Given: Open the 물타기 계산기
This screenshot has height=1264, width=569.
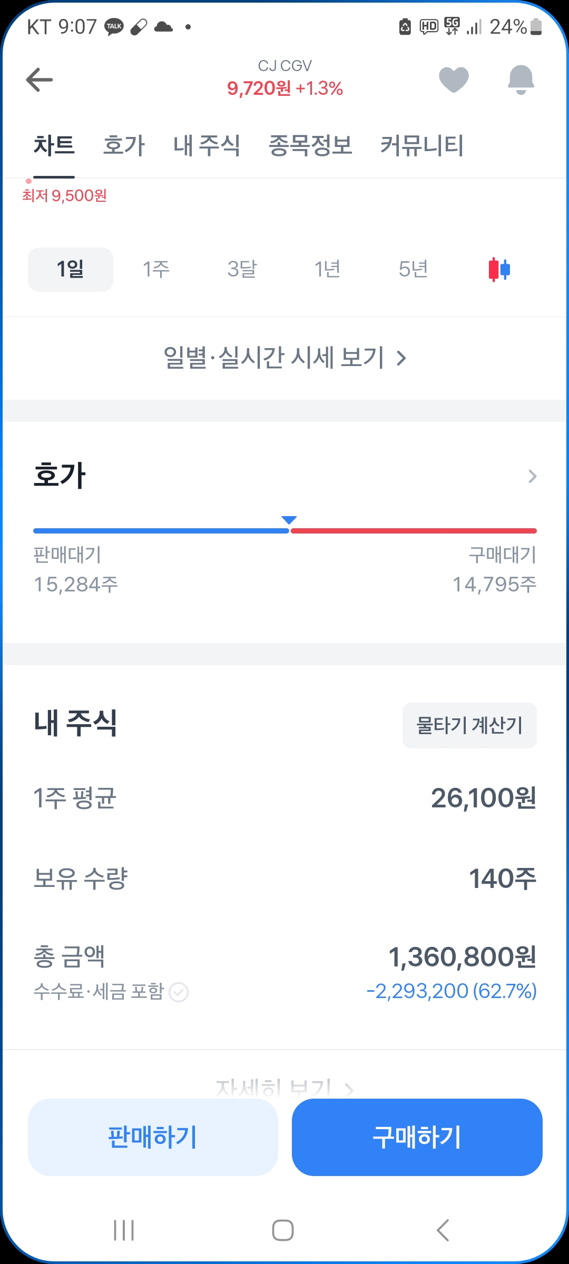Looking at the screenshot, I should pos(469,725).
